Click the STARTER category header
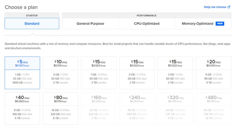Image resolution: width=236 pixels, height=128 pixels. click(x=32, y=15)
